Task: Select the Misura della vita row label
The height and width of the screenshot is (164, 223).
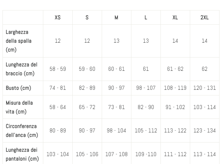Action: pyautogui.click(x=19, y=107)
